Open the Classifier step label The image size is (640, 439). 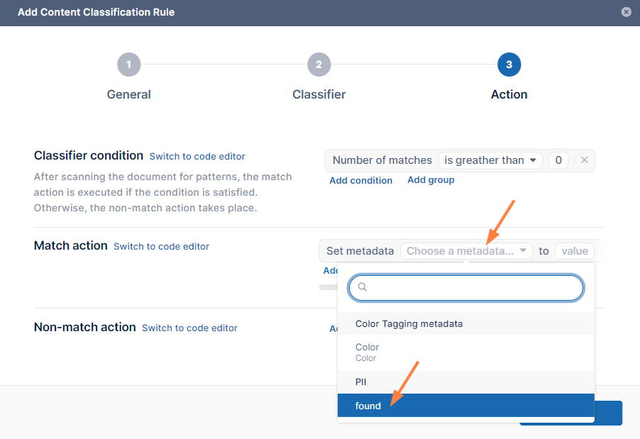point(319,94)
